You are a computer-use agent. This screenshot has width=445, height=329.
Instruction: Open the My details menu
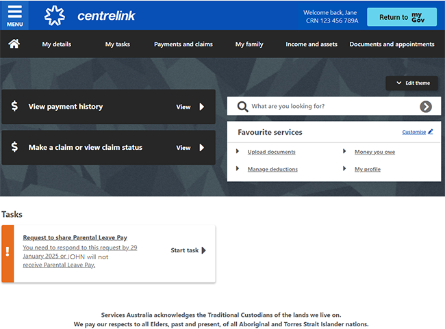57,44
